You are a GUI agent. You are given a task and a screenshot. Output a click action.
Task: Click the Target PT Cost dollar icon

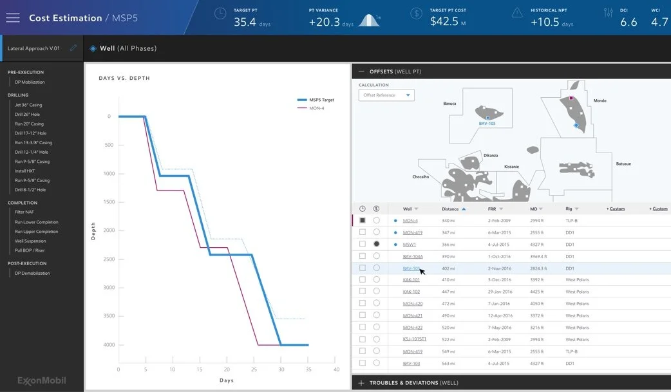point(416,14)
